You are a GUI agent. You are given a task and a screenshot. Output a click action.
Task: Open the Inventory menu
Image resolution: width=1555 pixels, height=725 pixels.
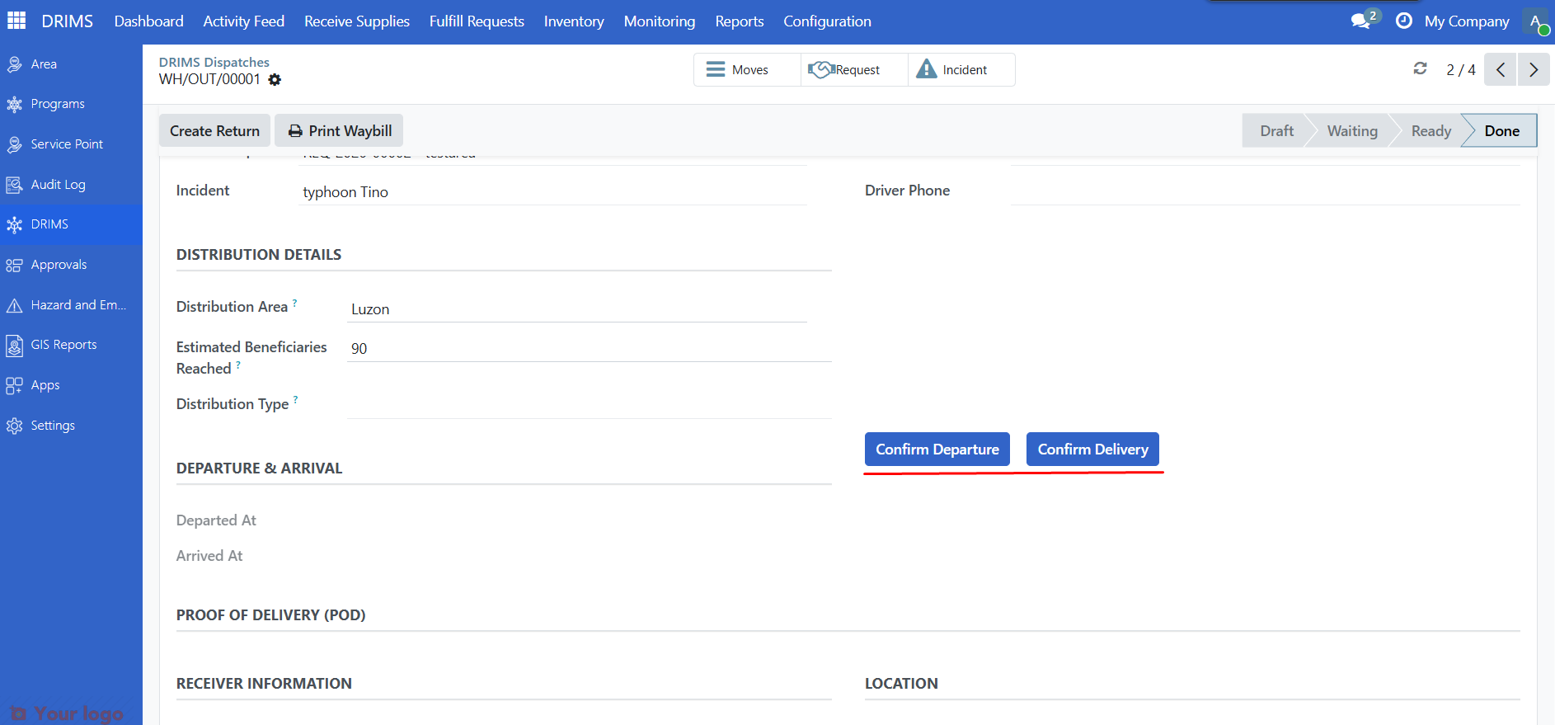(574, 21)
